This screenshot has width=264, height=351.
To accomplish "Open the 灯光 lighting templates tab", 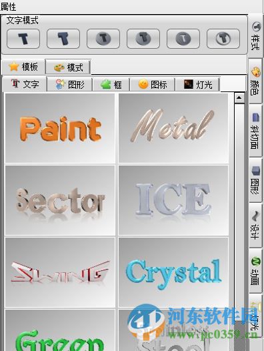I will tap(198, 84).
